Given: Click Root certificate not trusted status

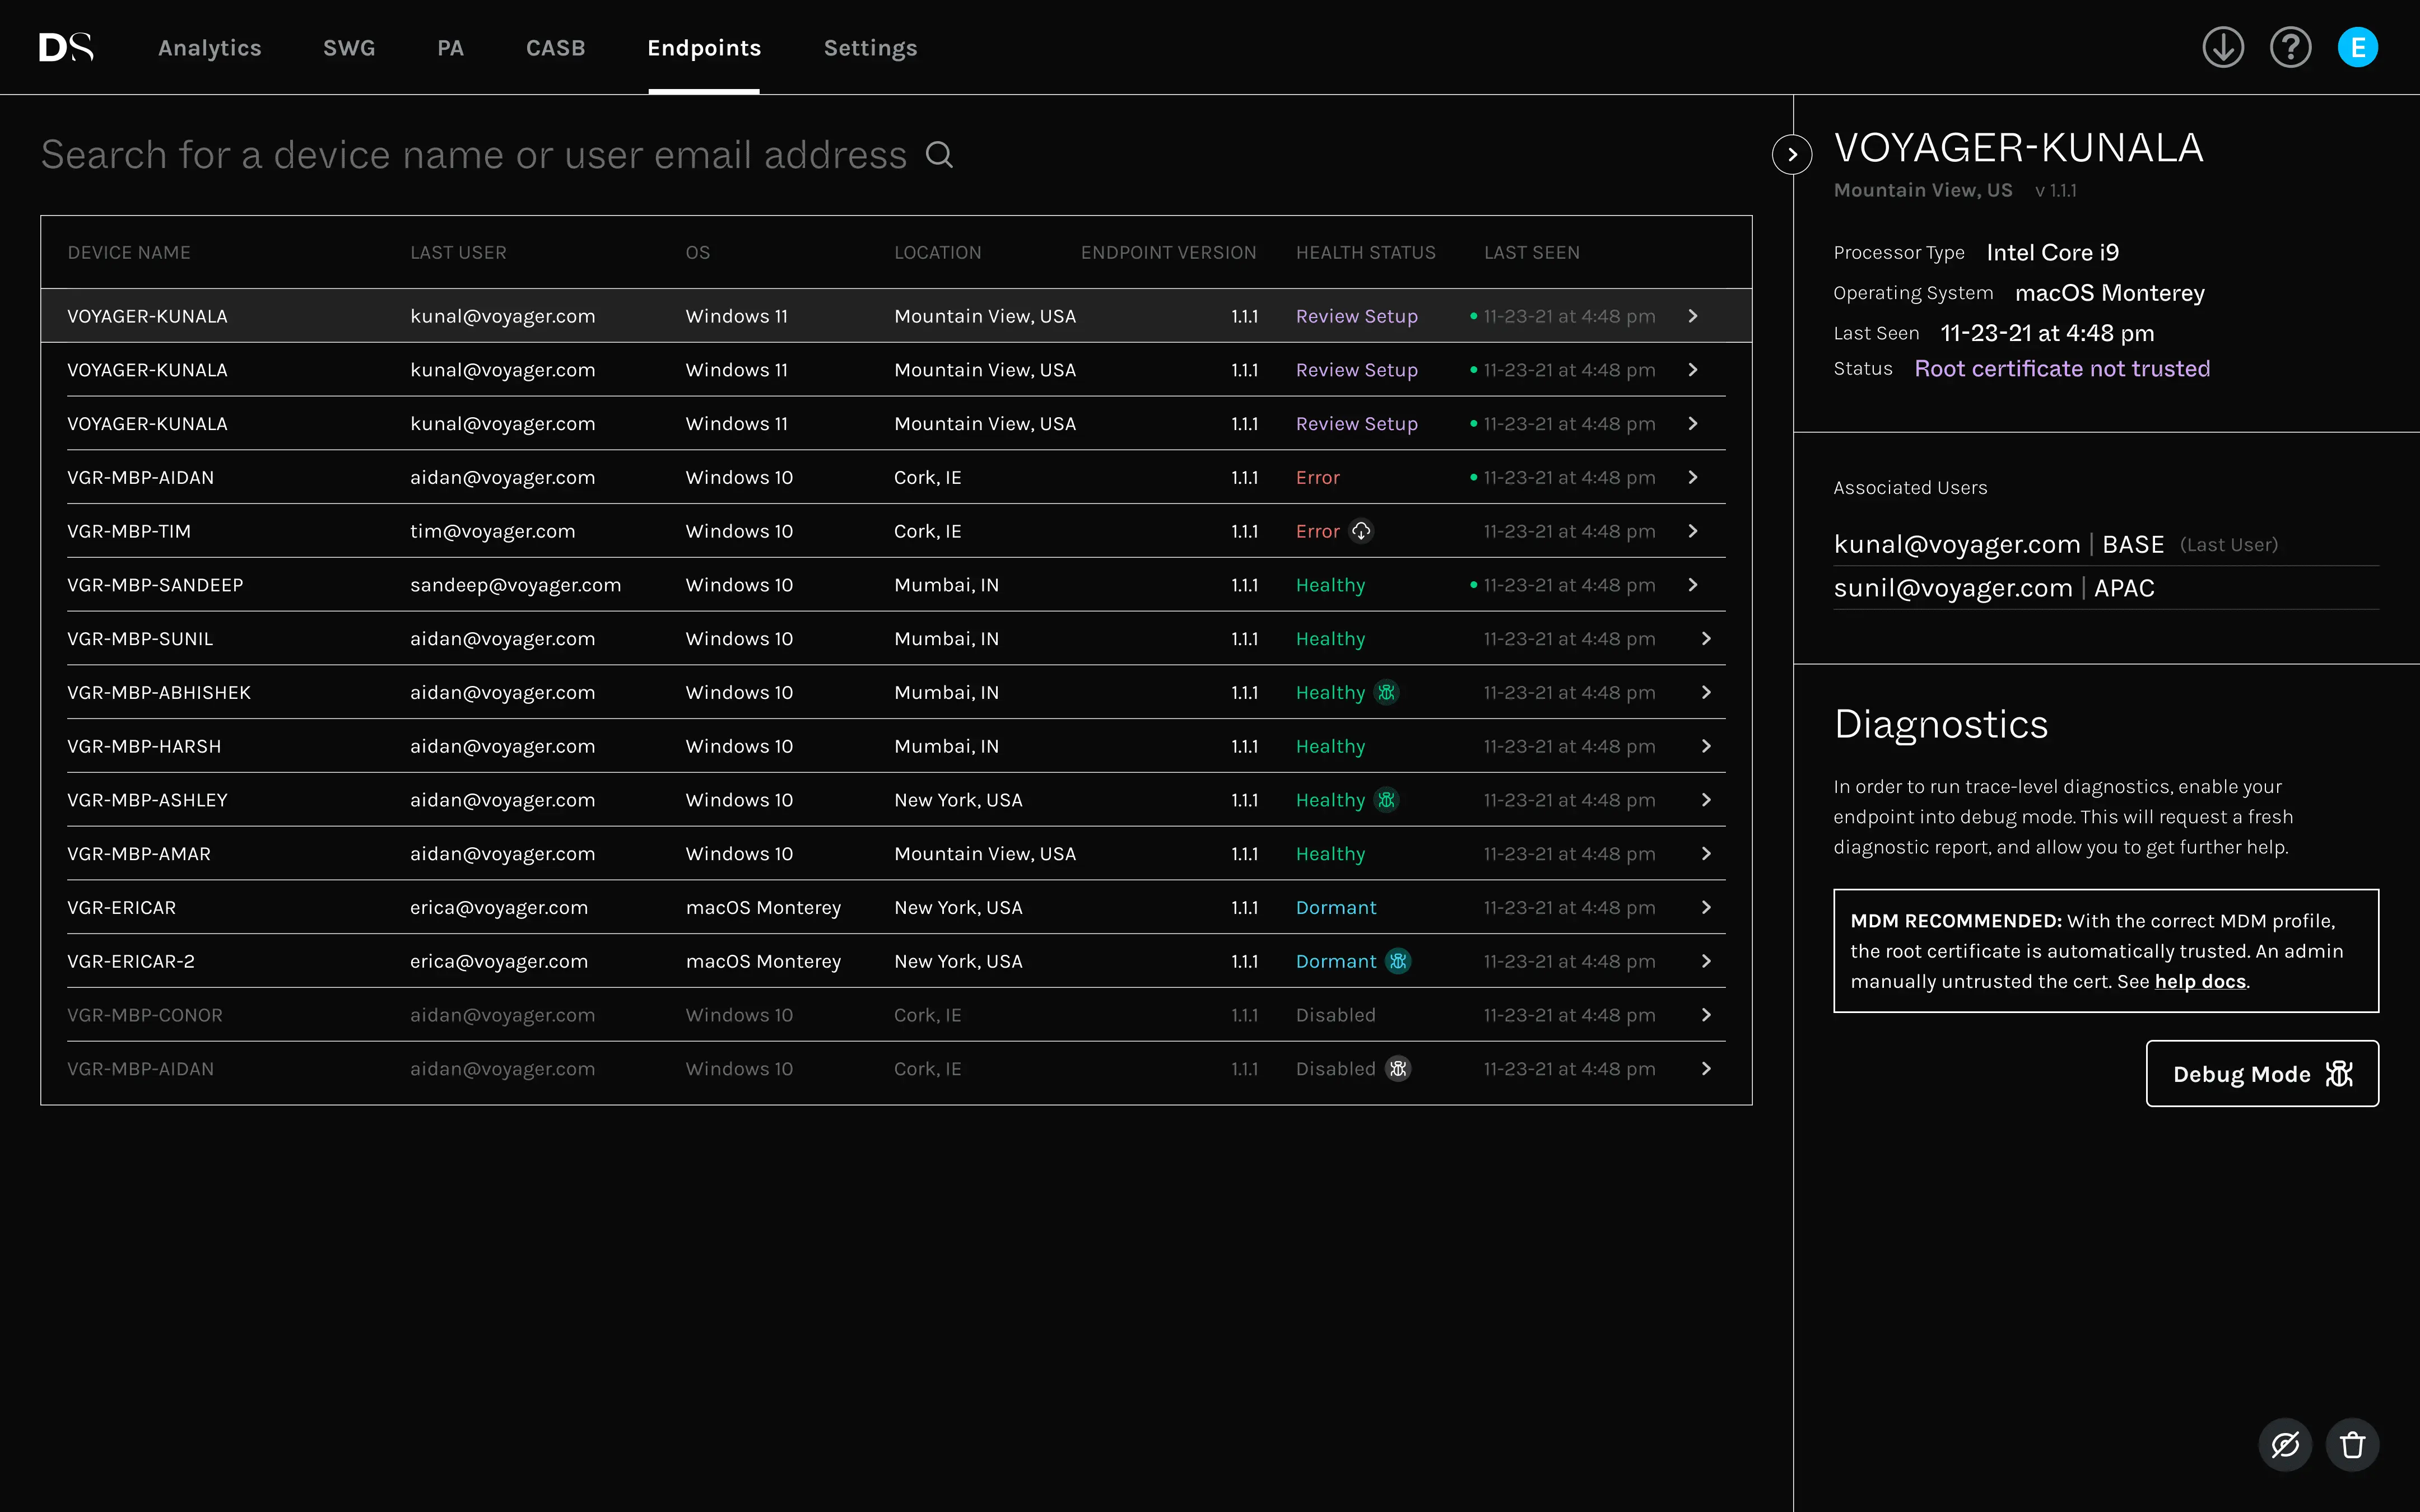Looking at the screenshot, I should click(x=2062, y=369).
